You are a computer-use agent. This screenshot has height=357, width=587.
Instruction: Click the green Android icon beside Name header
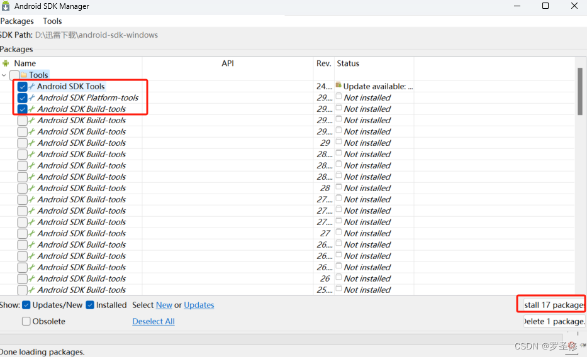6,63
